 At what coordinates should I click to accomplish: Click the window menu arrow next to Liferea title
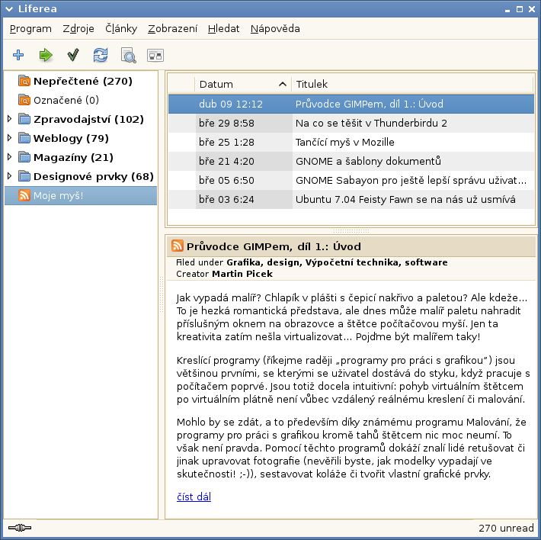(x=9, y=9)
